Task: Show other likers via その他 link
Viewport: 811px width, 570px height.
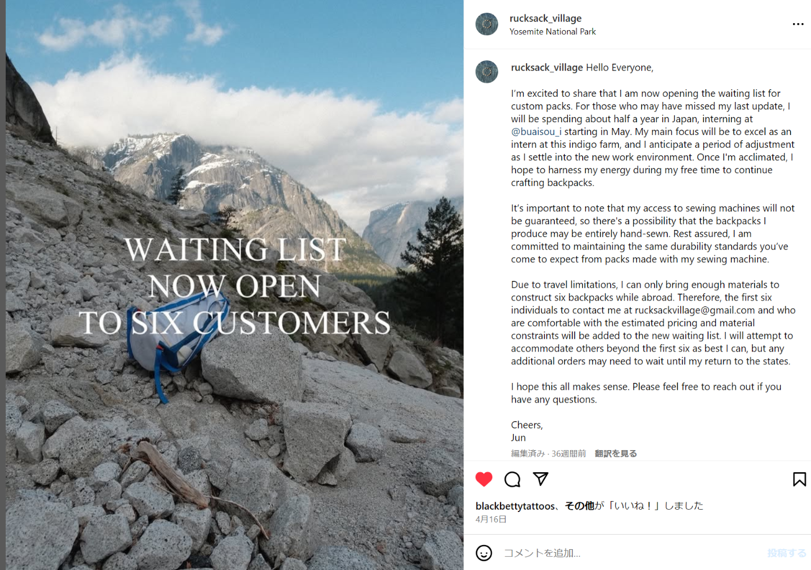Action: [579, 506]
